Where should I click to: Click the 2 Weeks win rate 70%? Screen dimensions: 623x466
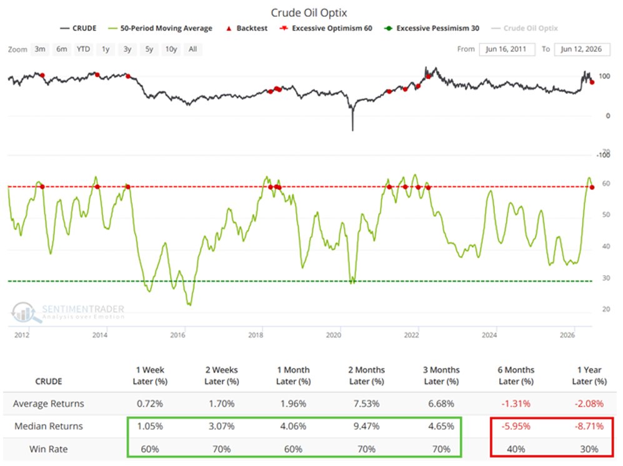pos(222,449)
